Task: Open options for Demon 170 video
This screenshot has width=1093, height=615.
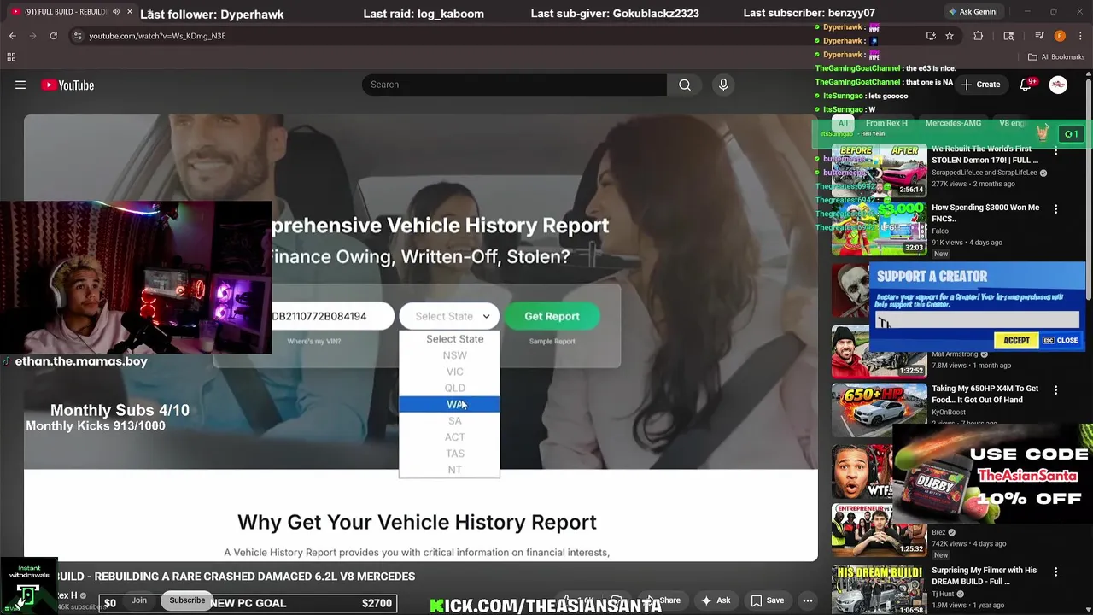Action: tap(1055, 150)
